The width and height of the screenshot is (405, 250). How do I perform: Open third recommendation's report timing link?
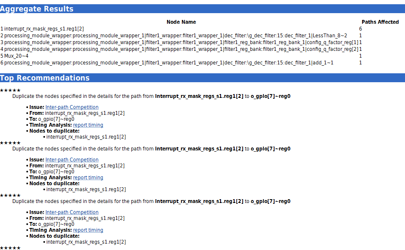pyautogui.click(x=88, y=230)
